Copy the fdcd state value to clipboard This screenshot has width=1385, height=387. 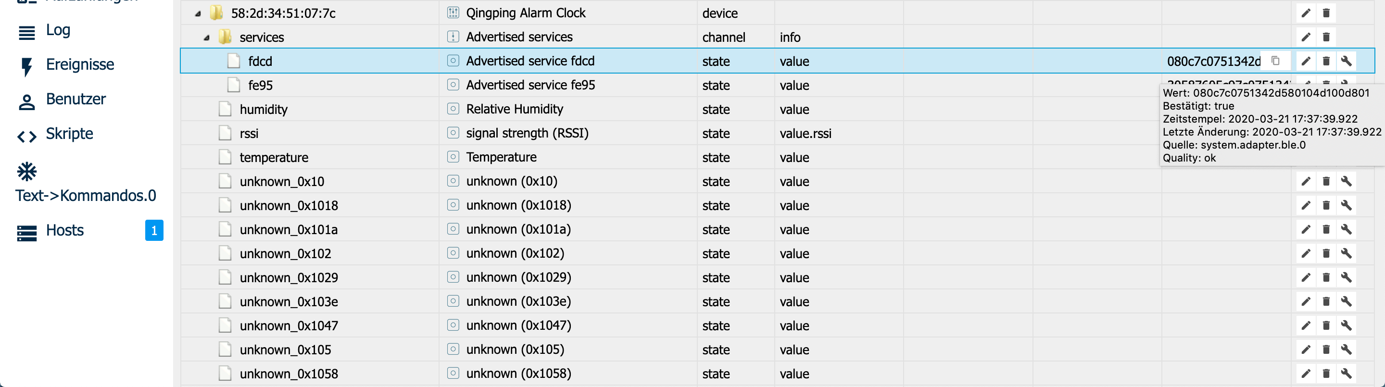1275,61
